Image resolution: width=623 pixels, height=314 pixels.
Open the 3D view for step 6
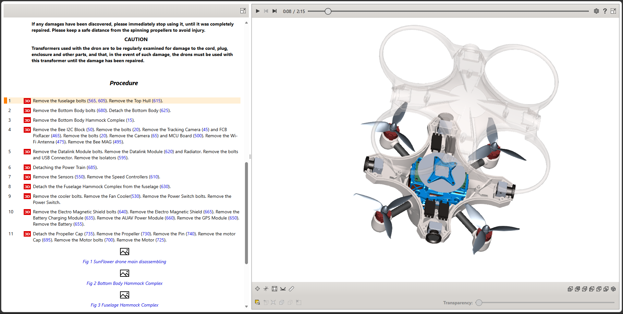27,168
